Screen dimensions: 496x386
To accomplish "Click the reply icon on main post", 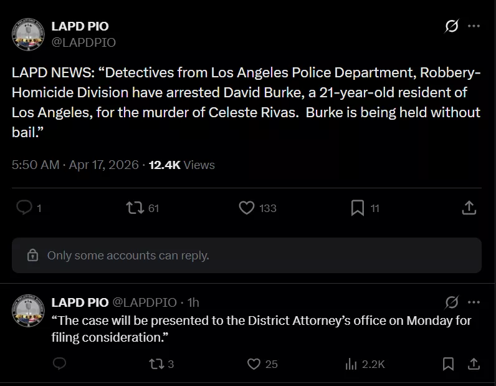I will tap(24, 208).
